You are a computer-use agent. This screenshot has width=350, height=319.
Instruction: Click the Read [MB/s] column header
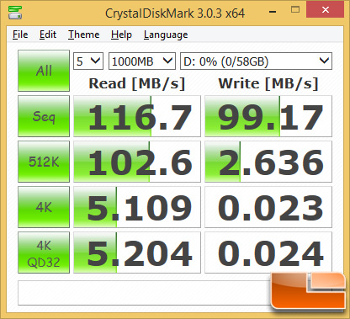point(137,83)
